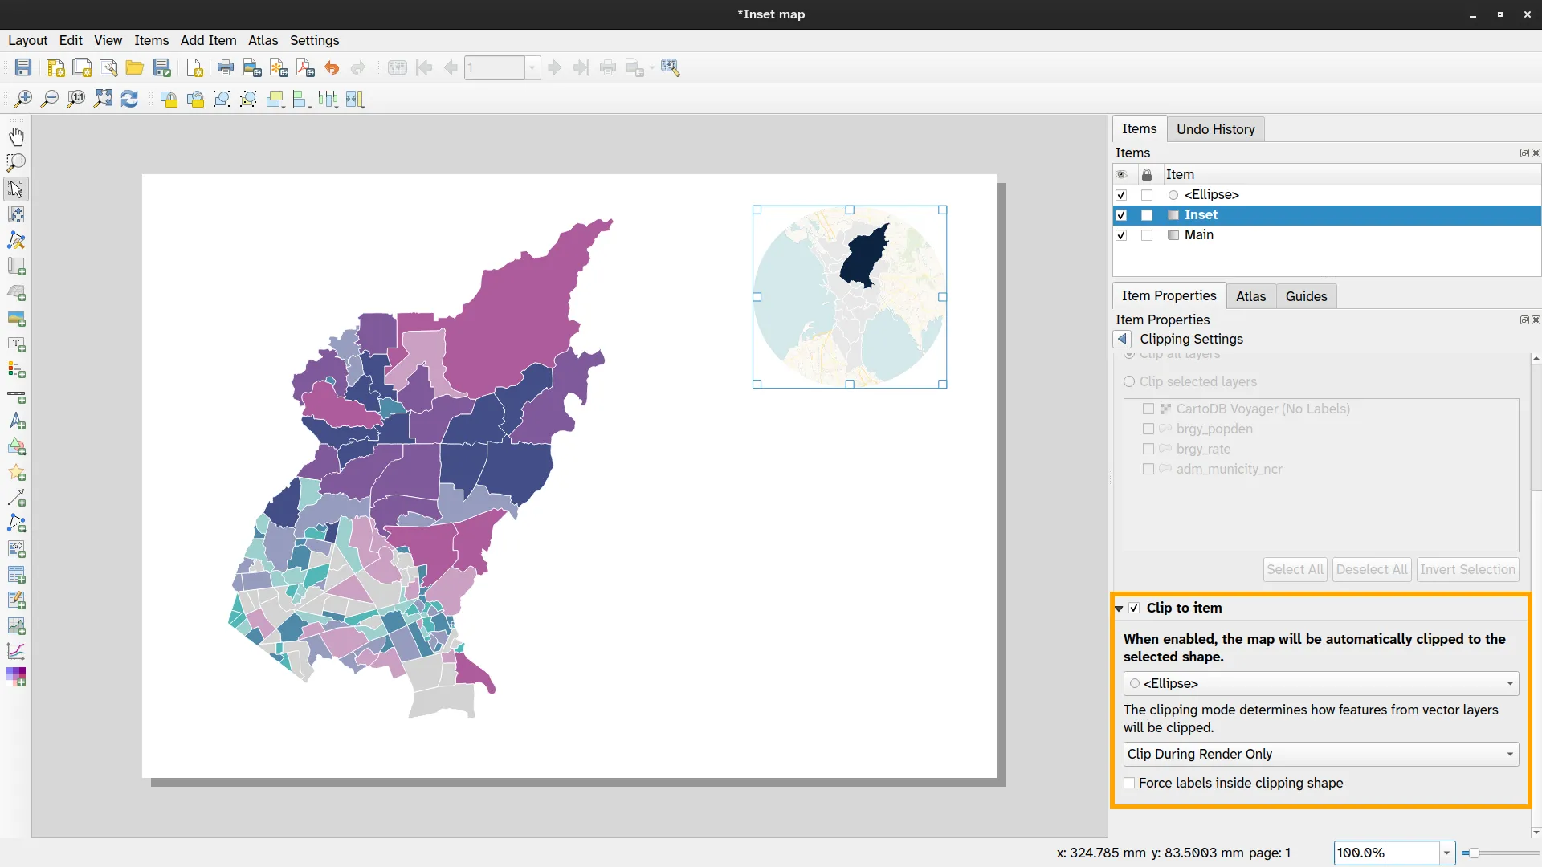Enable brgy_popden in clip selected layers list
Image resolution: width=1542 pixels, height=867 pixels.
1148,429
